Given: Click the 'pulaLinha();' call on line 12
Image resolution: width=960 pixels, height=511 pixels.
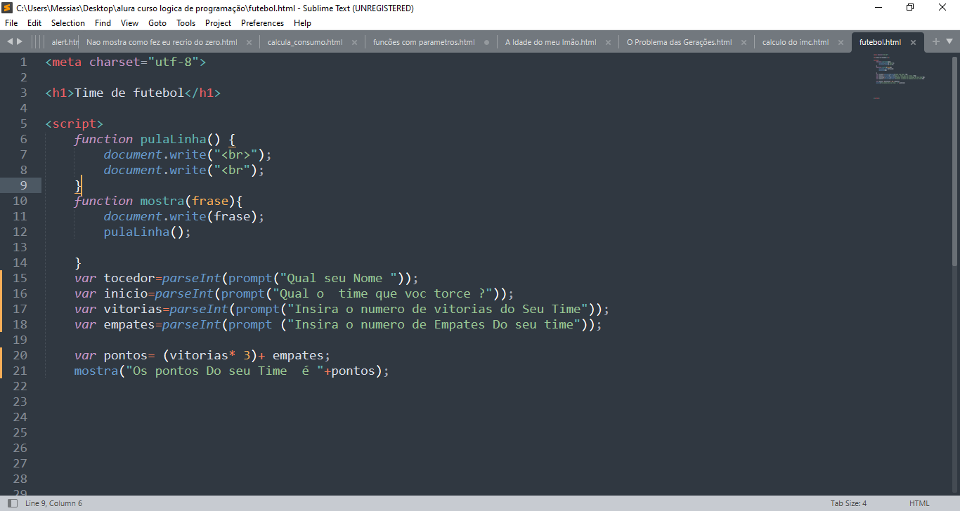Looking at the screenshot, I should [x=148, y=232].
